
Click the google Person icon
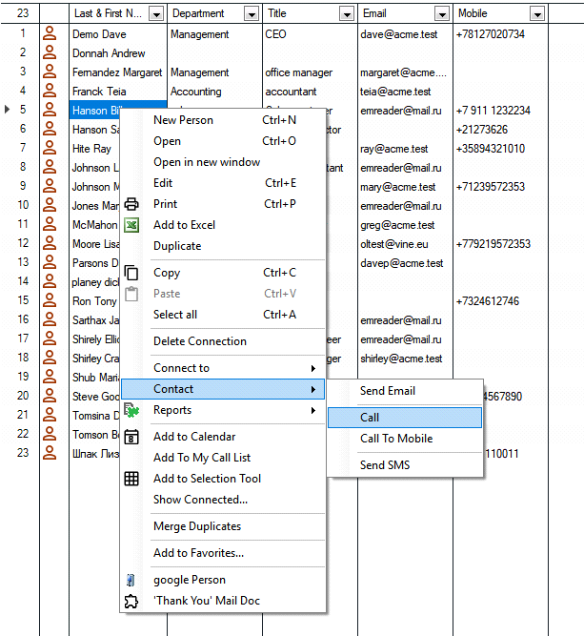click(131, 580)
